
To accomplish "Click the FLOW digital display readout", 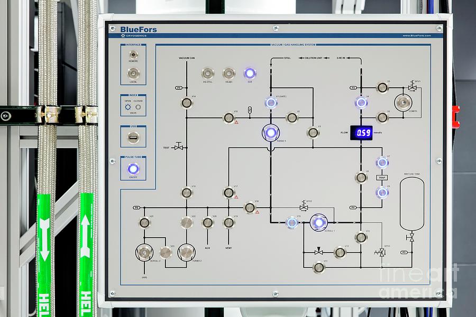I will (x=363, y=132).
